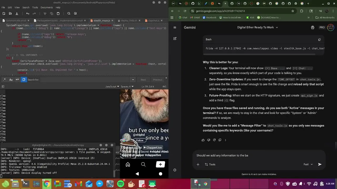Focus the Search for input field
The width and height of the screenshot is (337, 189).
(85, 80)
